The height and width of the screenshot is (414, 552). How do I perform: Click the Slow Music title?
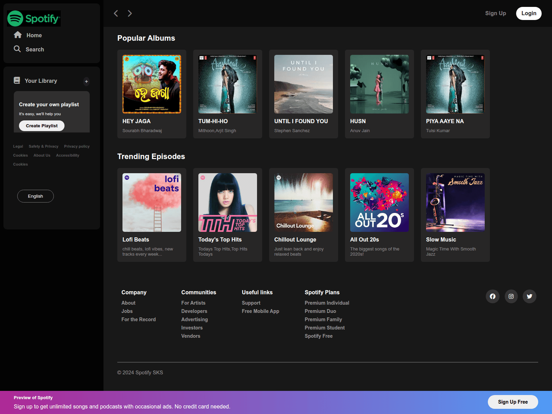tap(441, 239)
